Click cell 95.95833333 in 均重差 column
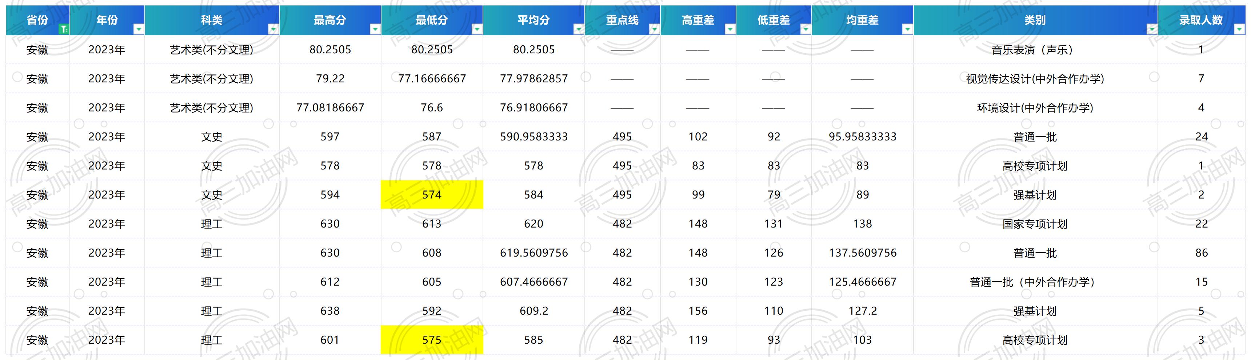The width and height of the screenshot is (1251, 360). point(863,137)
